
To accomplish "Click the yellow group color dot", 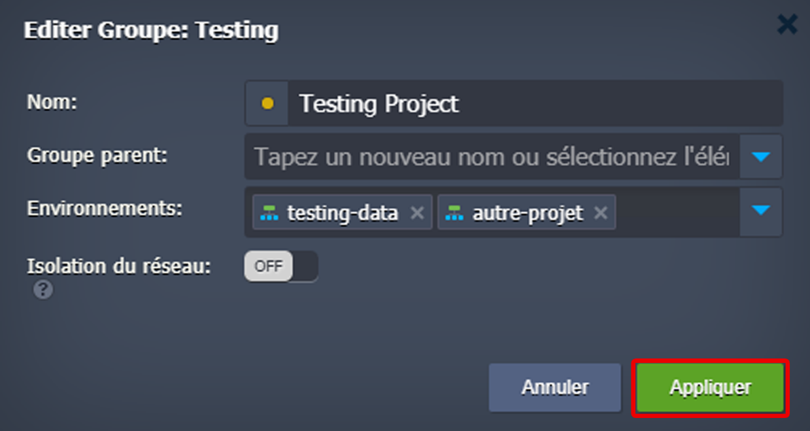I will 267,103.
